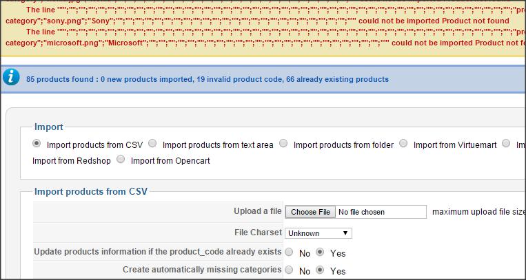Set create missing categories to Yes
Image resolution: width=526 pixels, height=280 pixels.
click(x=320, y=270)
